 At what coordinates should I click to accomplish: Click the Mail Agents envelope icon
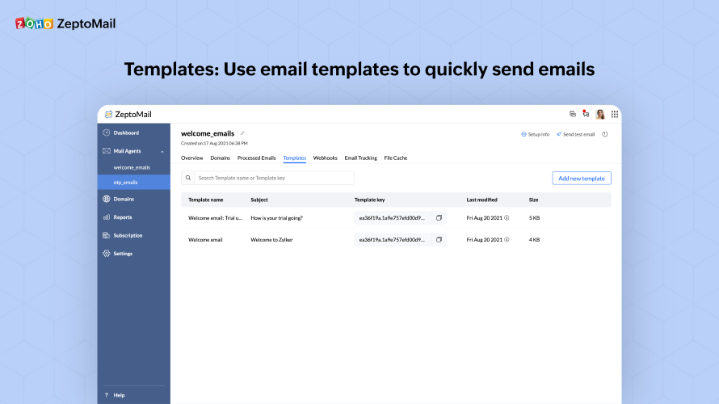click(107, 151)
